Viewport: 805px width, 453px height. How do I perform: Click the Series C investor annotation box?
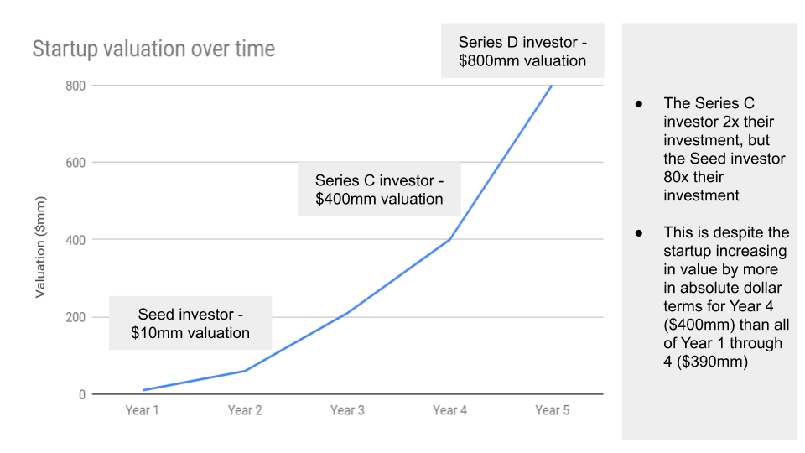point(379,190)
